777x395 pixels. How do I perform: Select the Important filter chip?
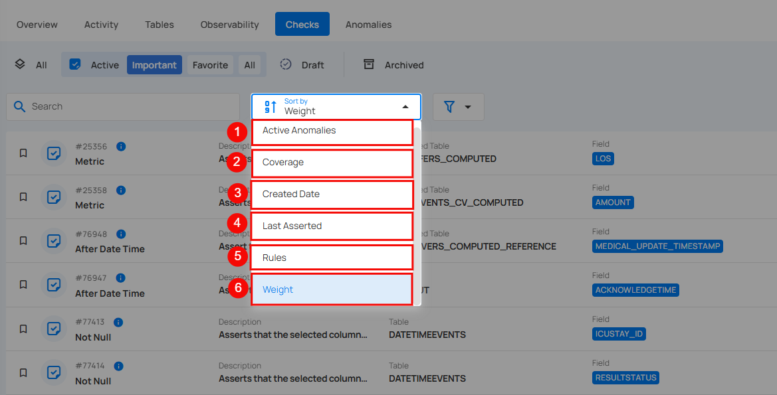click(154, 65)
